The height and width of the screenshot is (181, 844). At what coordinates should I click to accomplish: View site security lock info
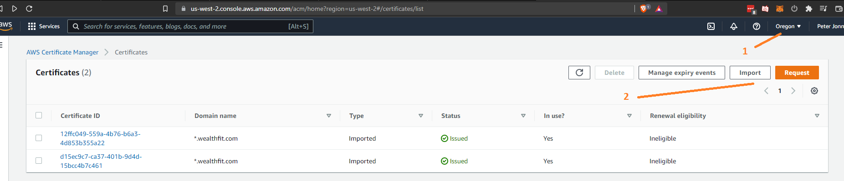[184, 9]
